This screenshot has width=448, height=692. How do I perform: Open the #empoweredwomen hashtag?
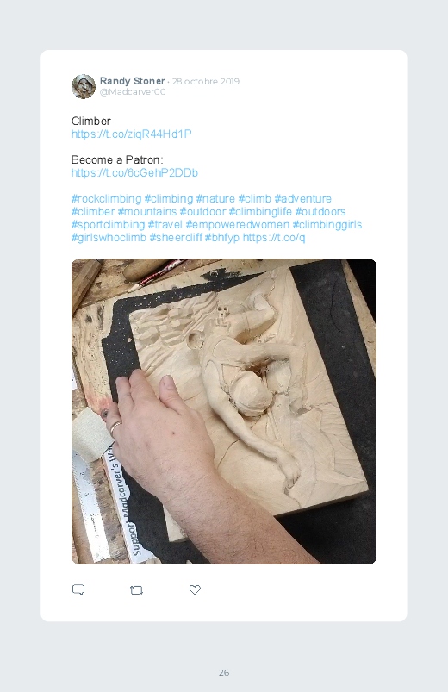click(238, 225)
